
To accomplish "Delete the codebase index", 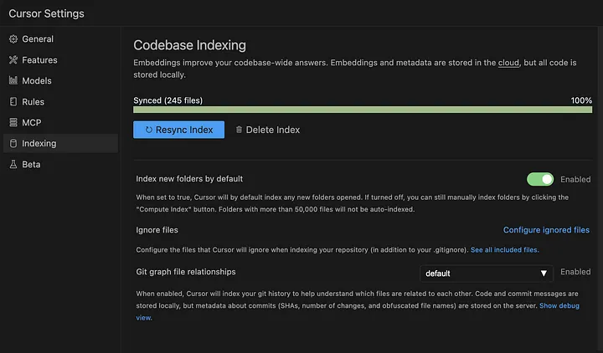I will [268, 130].
